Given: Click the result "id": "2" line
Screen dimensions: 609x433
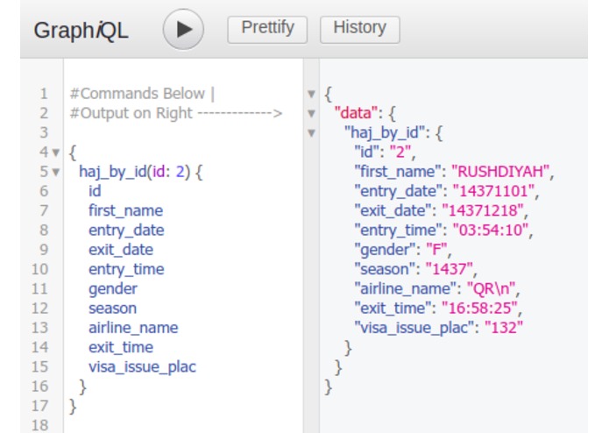Looking at the screenshot, I should point(385,153).
